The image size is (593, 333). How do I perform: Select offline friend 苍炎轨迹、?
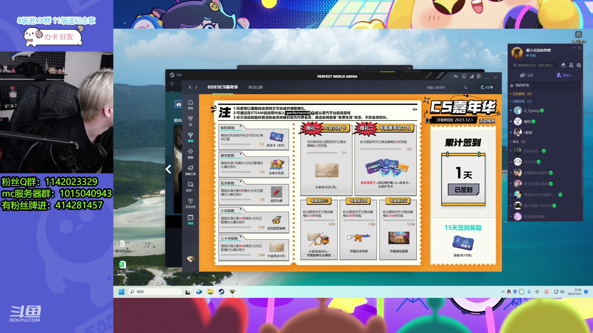pyautogui.click(x=545, y=151)
